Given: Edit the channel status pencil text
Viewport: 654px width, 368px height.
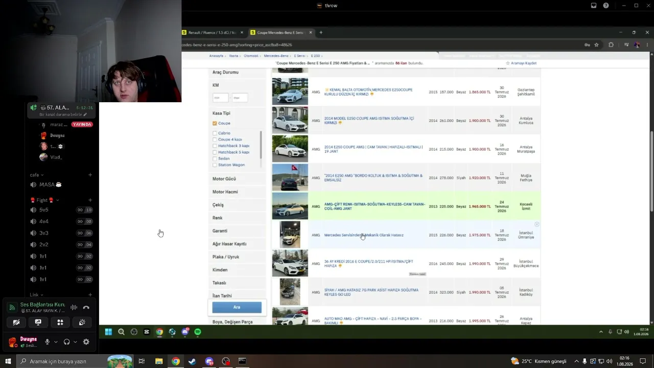Looking at the screenshot, I should point(63,114).
